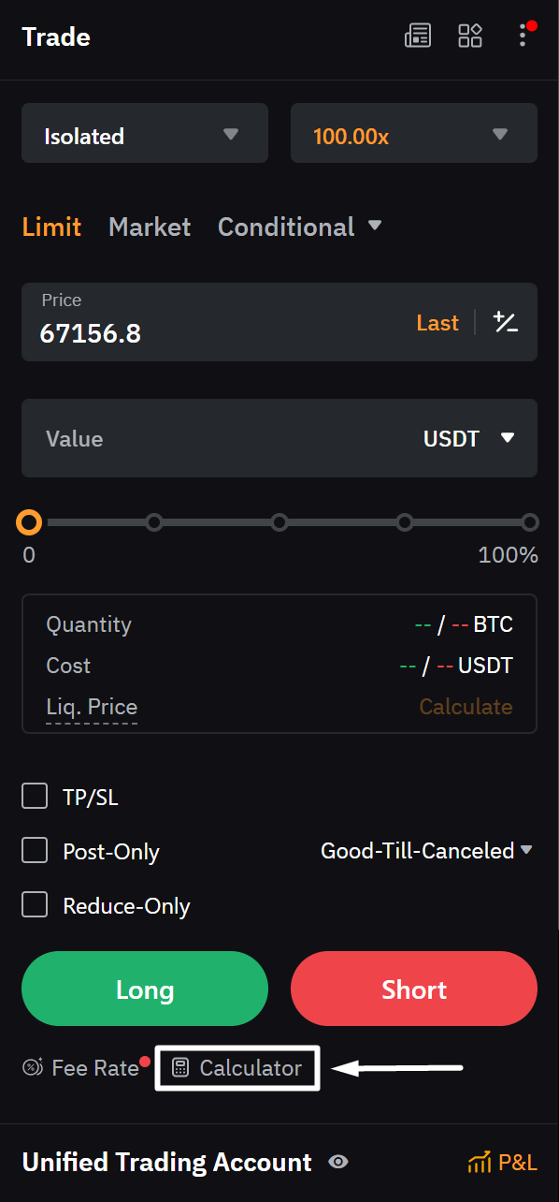Click the P&L chart icon
The width and height of the screenshot is (559, 1202).
coord(480,1162)
